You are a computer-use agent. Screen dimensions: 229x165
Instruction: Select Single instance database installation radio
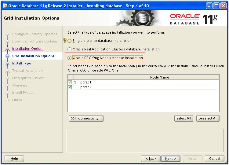tap(70, 41)
